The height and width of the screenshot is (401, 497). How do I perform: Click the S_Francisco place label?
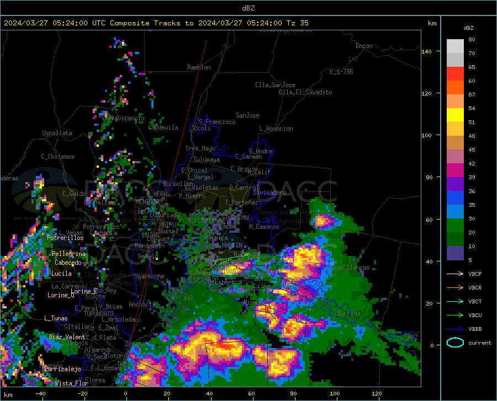(217, 122)
